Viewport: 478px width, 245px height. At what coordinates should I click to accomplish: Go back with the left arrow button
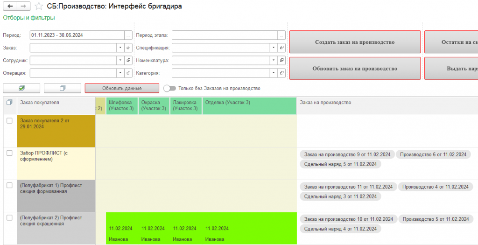click(10, 6)
